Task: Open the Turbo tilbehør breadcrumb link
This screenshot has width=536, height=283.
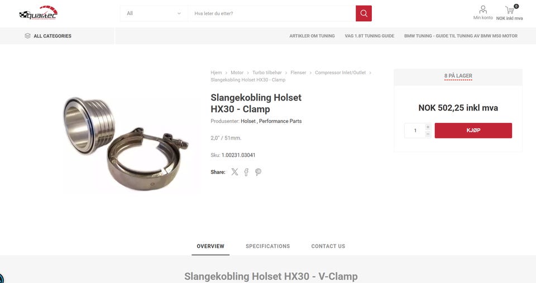Action: click(x=267, y=73)
